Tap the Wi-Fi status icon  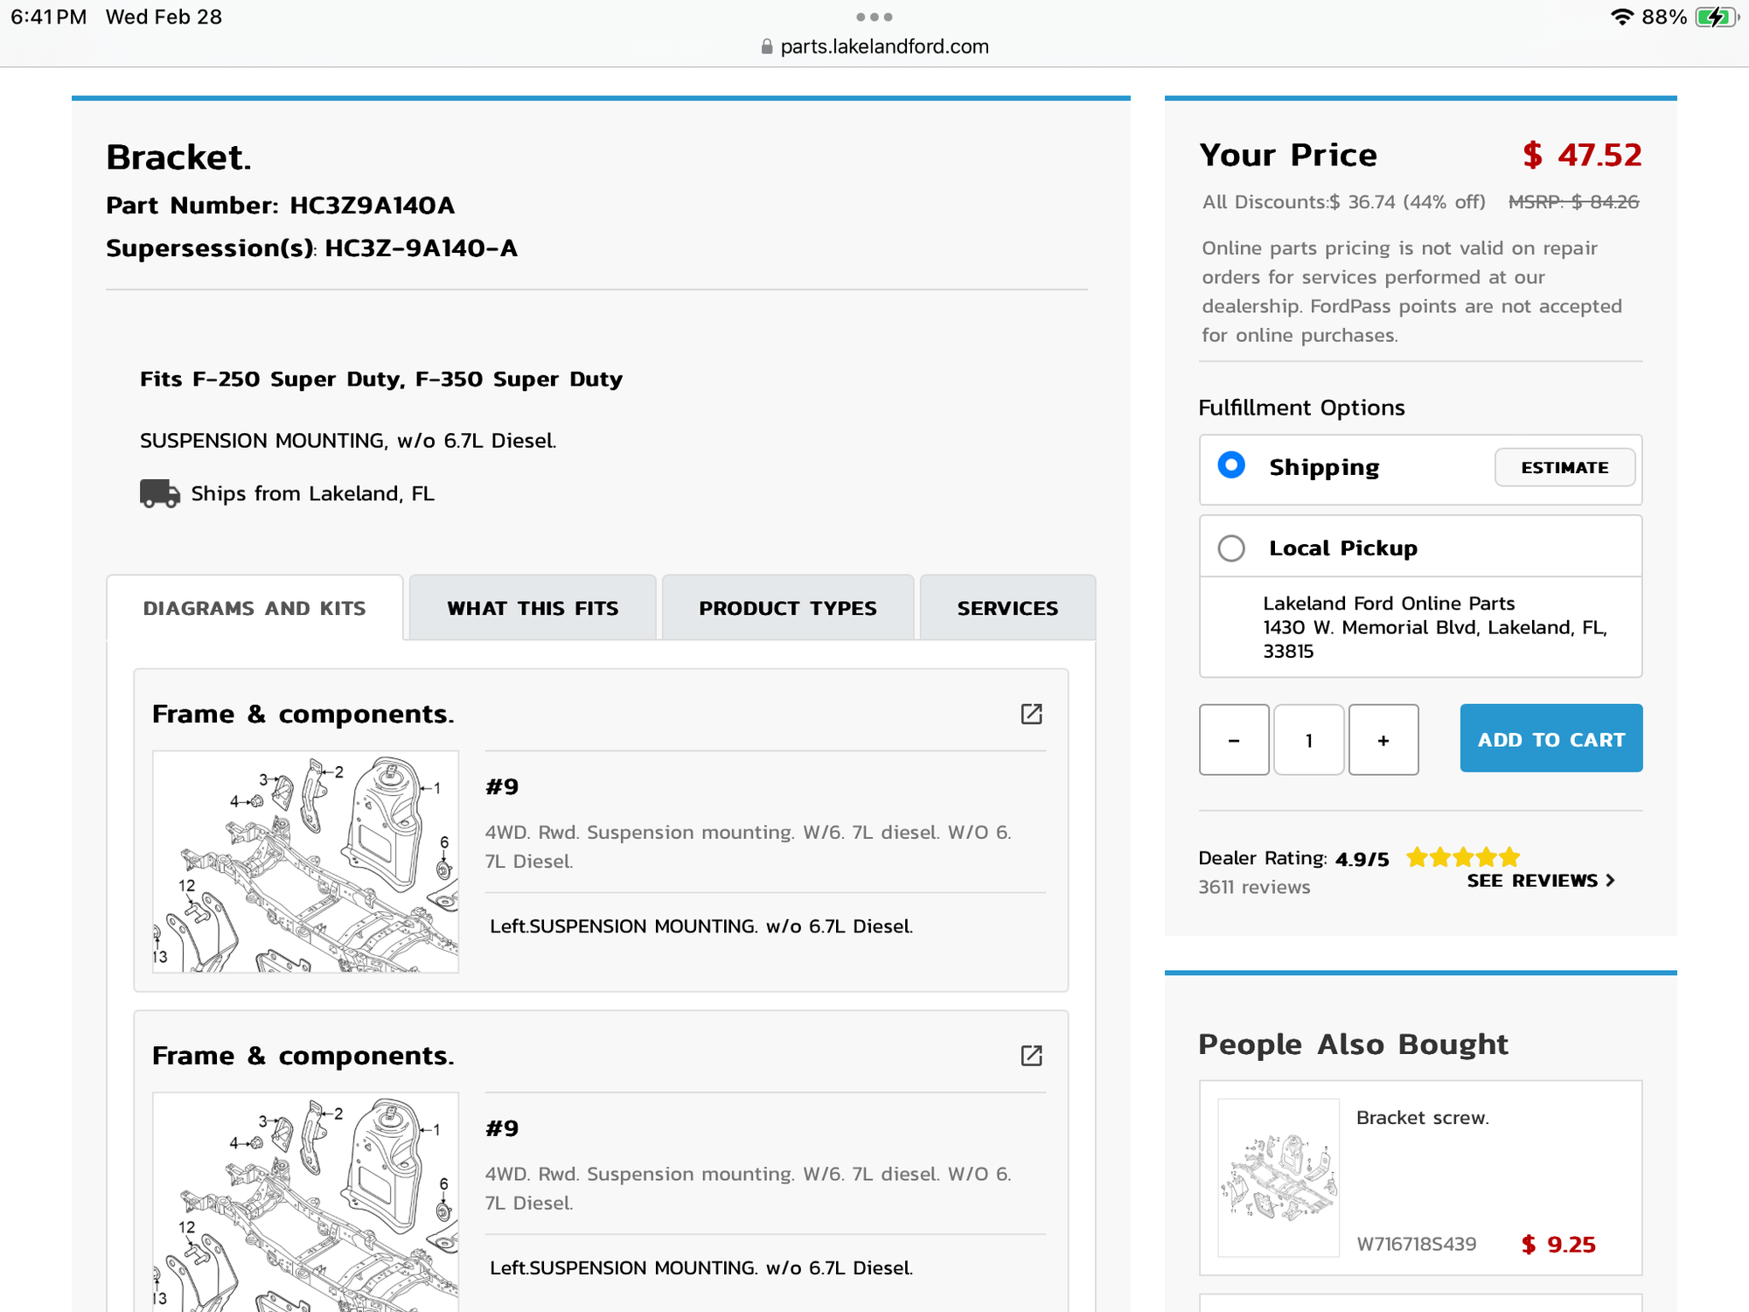1622,17
